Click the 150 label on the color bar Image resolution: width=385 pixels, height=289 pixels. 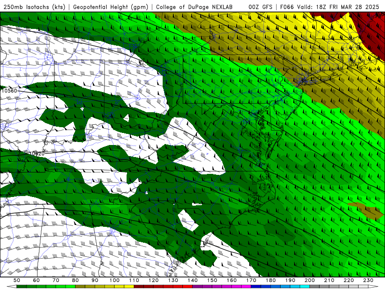(x=212, y=280)
